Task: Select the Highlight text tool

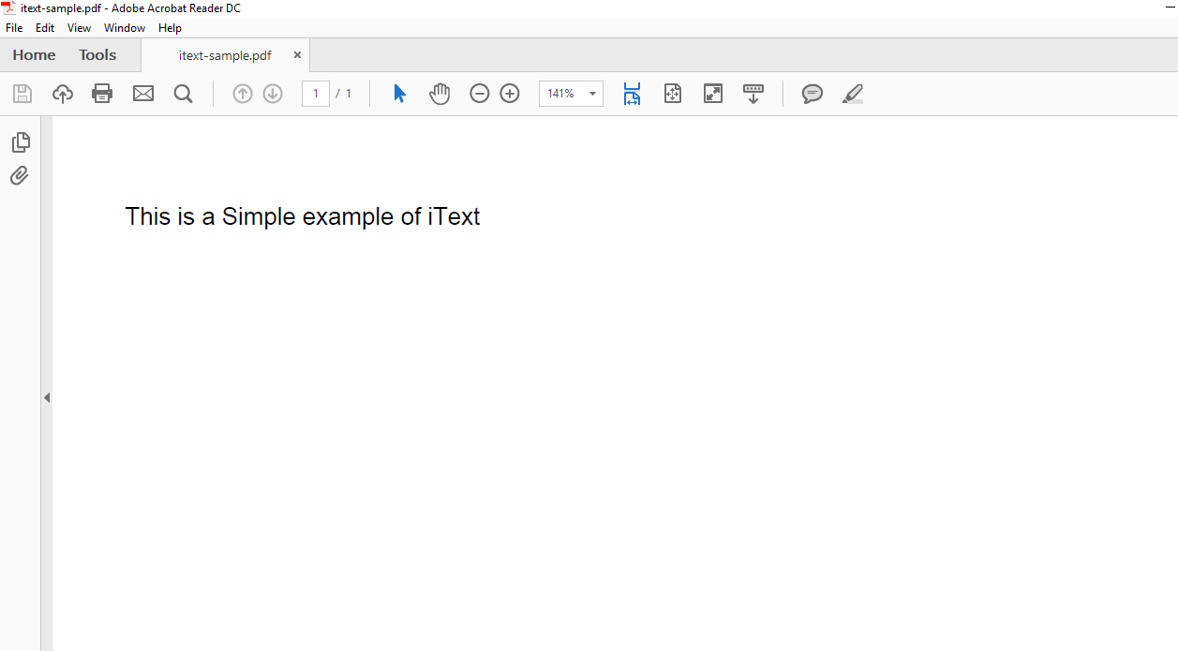Action: 852,94
